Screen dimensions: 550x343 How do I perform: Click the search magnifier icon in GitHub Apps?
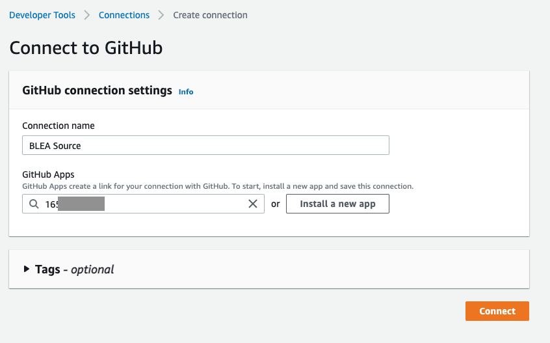[x=34, y=204]
